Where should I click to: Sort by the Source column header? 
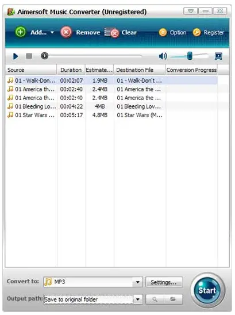click(x=31, y=70)
